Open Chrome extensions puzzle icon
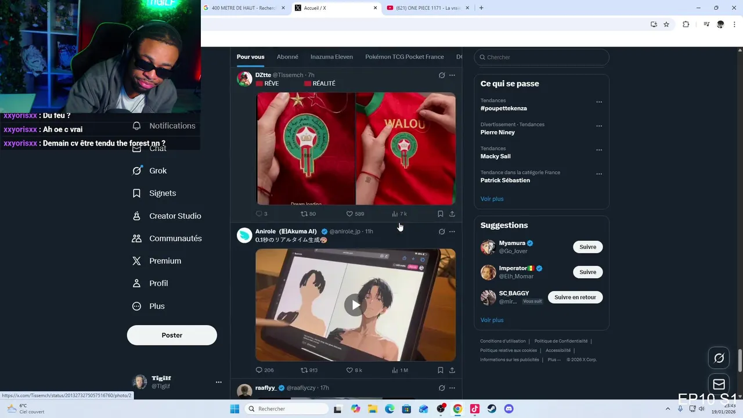The image size is (743, 418). (x=686, y=24)
